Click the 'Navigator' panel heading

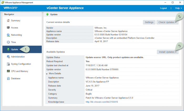(x=9, y=14)
